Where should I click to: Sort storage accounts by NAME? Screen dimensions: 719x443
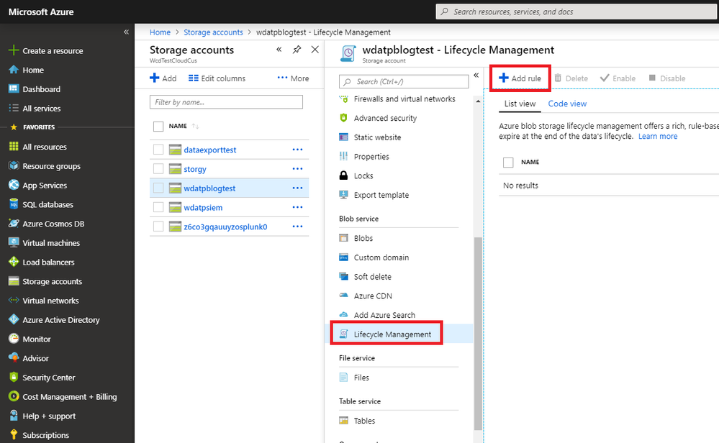click(x=184, y=126)
